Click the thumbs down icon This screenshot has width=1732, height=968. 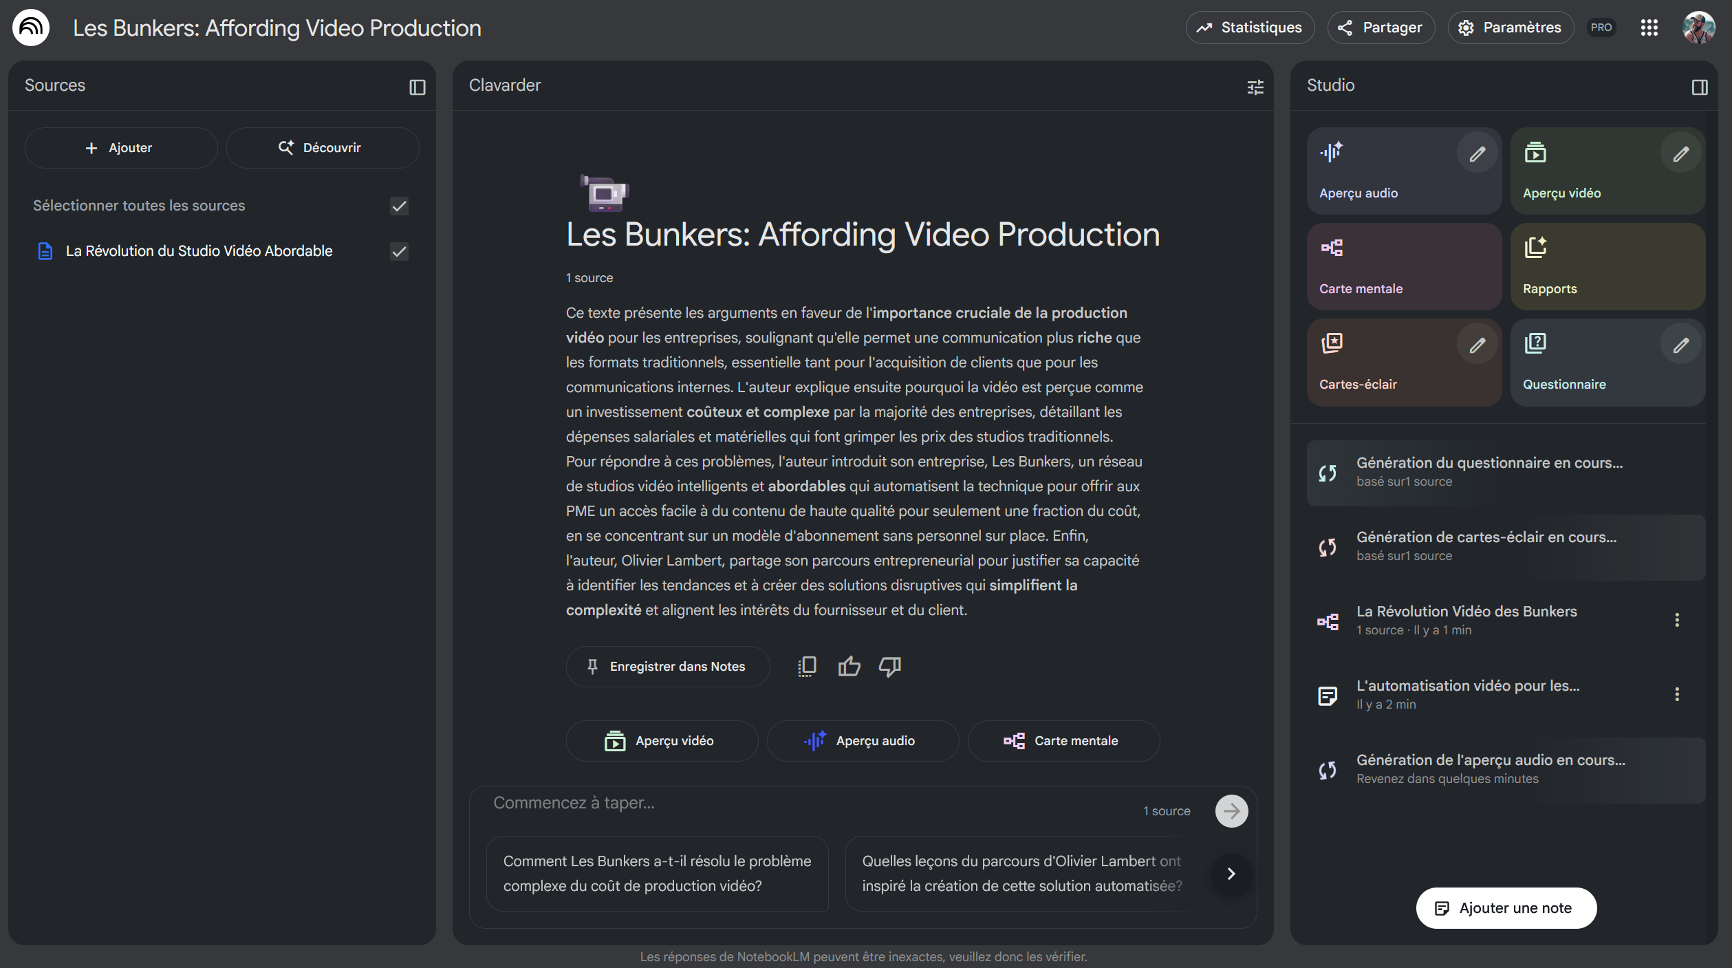tap(889, 666)
